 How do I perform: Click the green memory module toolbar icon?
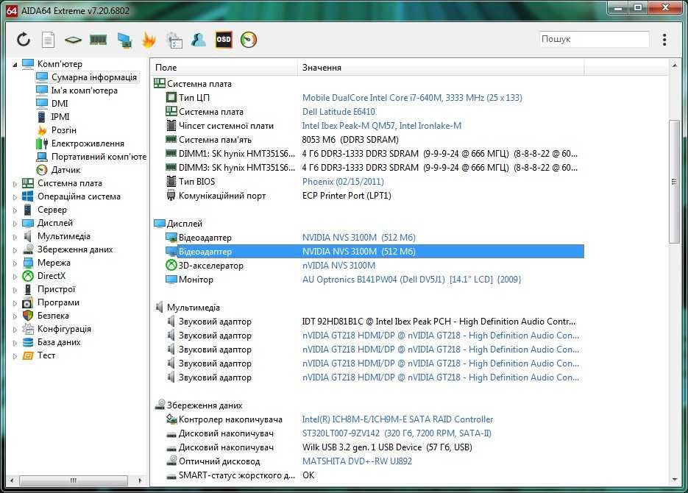(x=99, y=40)
